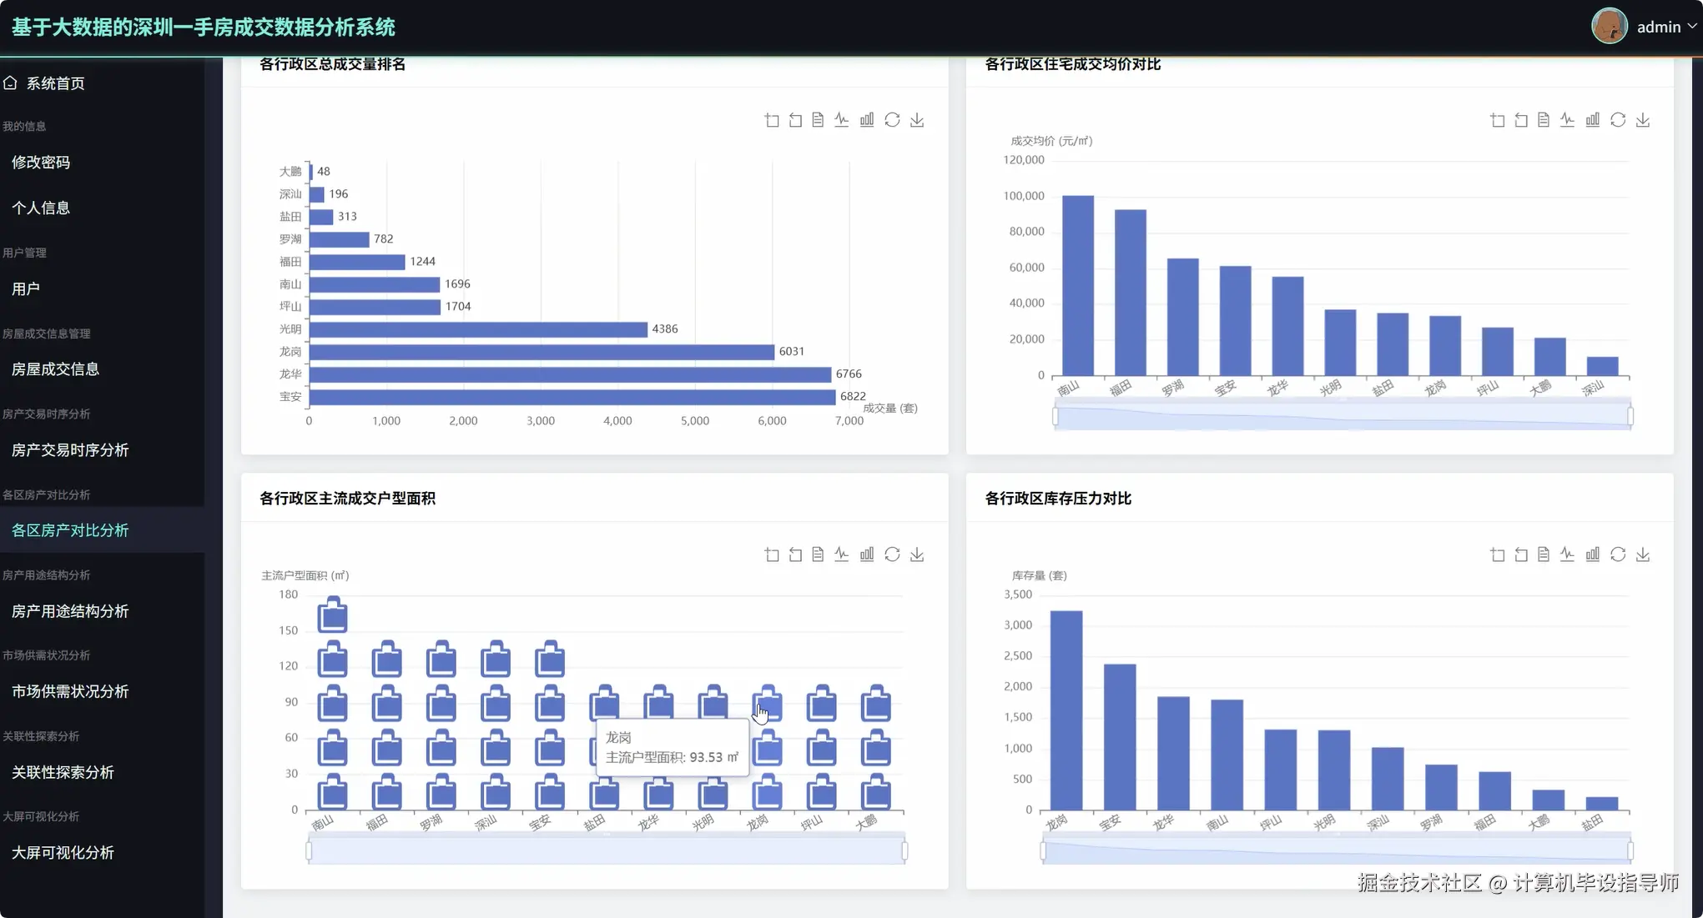1703x918 pixels.
Task: Open 大屏可视化分析 from sidebar
Action: (63, 853)
